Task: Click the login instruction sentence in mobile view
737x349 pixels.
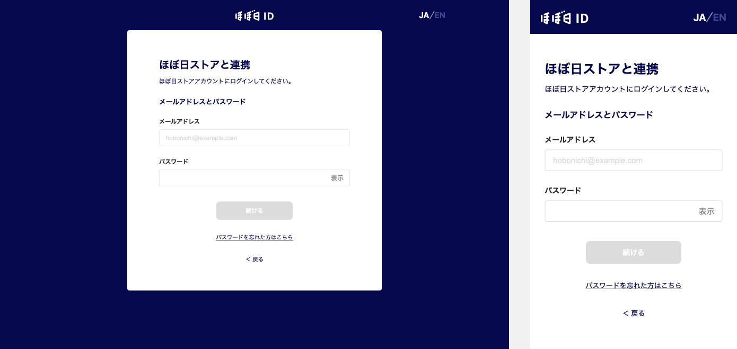Action: coord(628,89)
